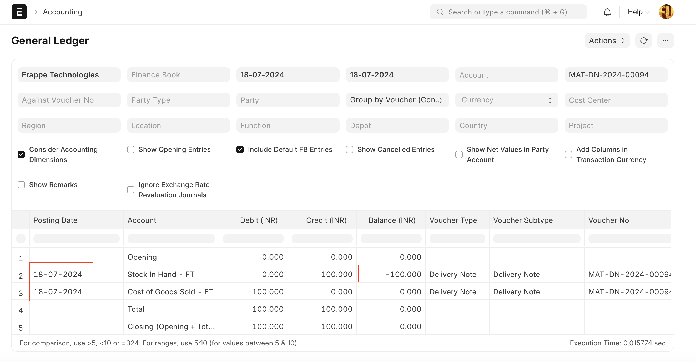Enable Show Cancelled Entries
Viewport: 696px width, 362px height.
click(x=350, y=149)
